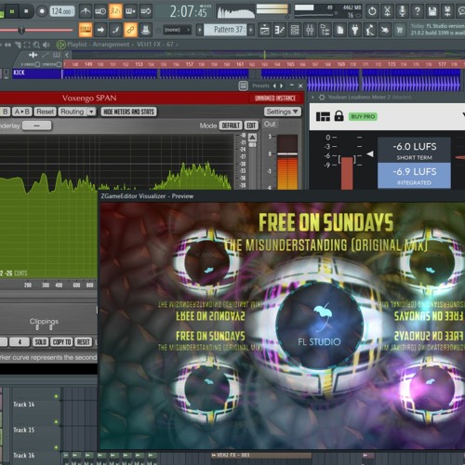Open the Presets label in plugin header
Image resolution: width=465 pixels, height=465 pixels.
click(260, 86)
